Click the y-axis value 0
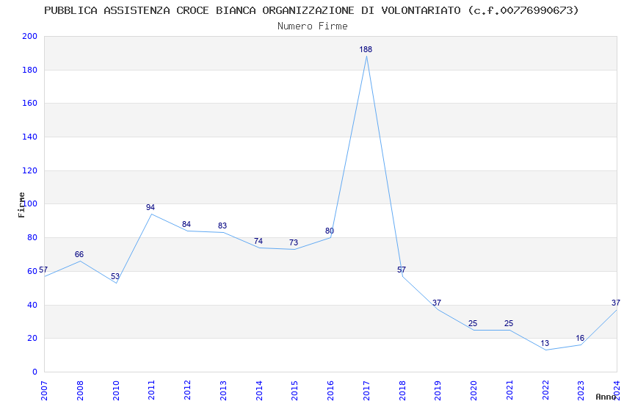Viewport: 624px width, 404px height. (35, 372)
